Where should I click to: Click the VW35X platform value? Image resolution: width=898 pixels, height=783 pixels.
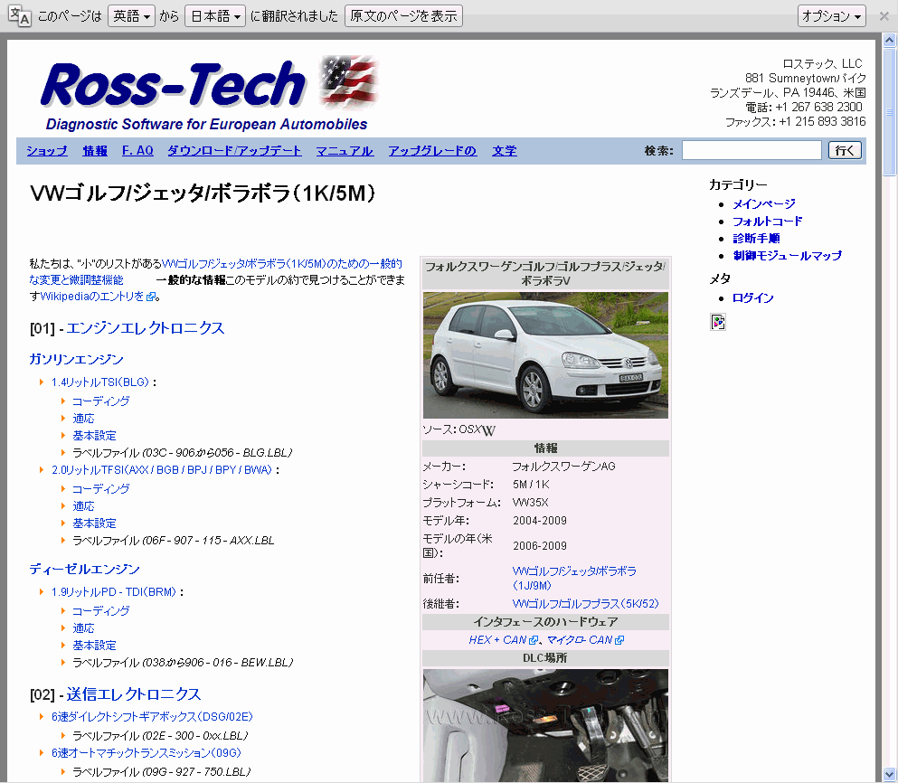click(x=531, y=503)
